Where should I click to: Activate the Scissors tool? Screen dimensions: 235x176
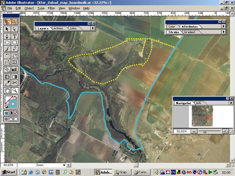click(x=15, y=83)
